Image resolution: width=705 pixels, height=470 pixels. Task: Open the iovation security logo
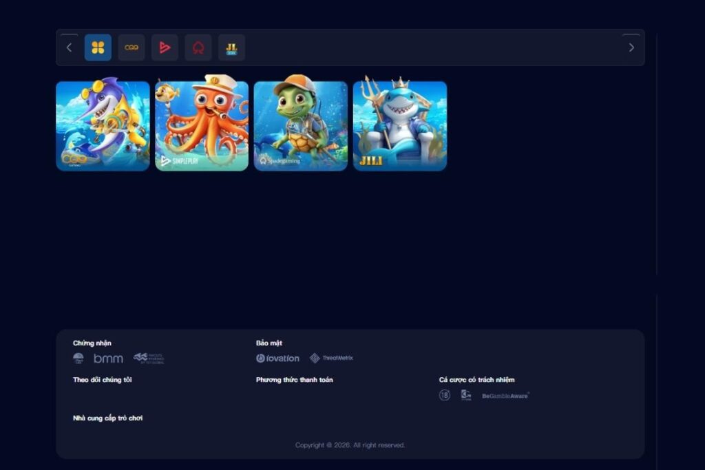point(278,359)
